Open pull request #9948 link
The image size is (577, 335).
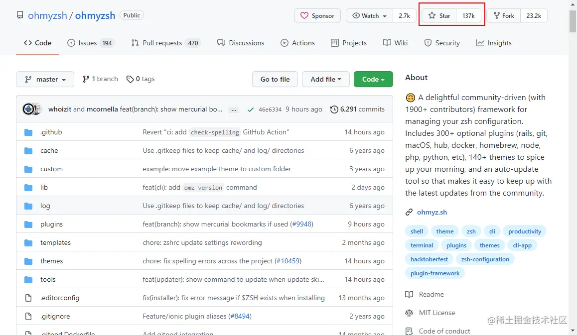click(302, 224)
